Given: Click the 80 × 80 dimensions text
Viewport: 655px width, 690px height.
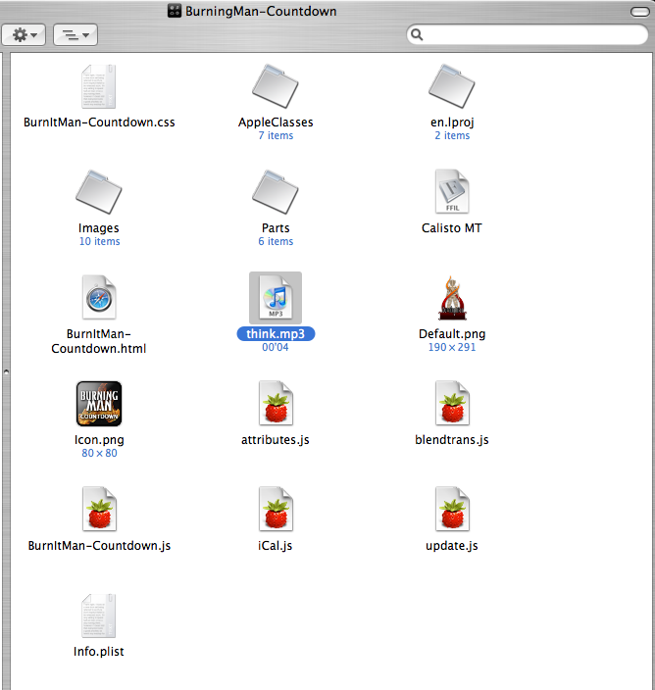Looking at the screenshot, I should click(x=99, y=453).
